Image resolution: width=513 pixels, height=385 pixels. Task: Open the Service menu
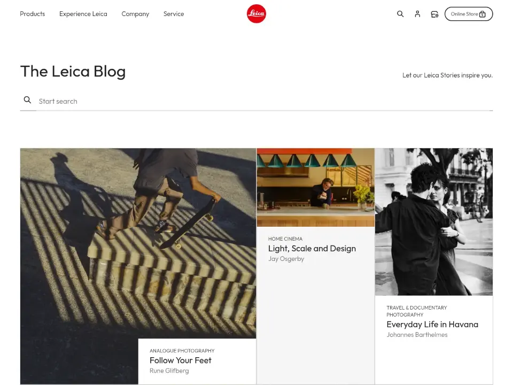pos(174,14)
